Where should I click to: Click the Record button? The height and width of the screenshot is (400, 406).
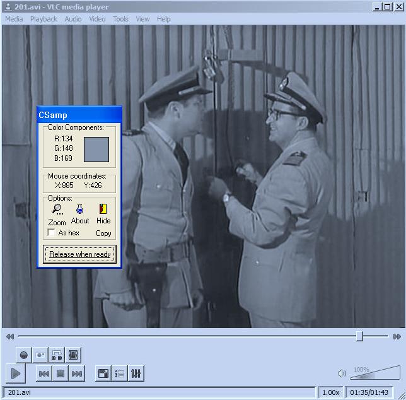point(24,355)
